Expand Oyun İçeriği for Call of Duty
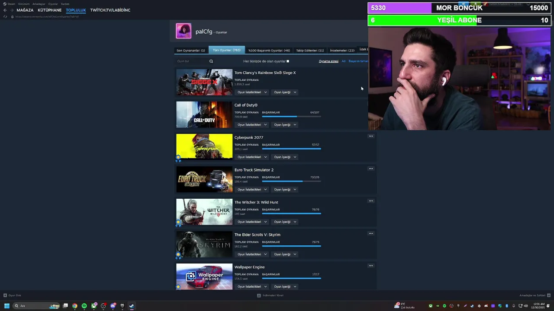Image resolution: width=554 pixels, height=311 pixels. (285, 124)
